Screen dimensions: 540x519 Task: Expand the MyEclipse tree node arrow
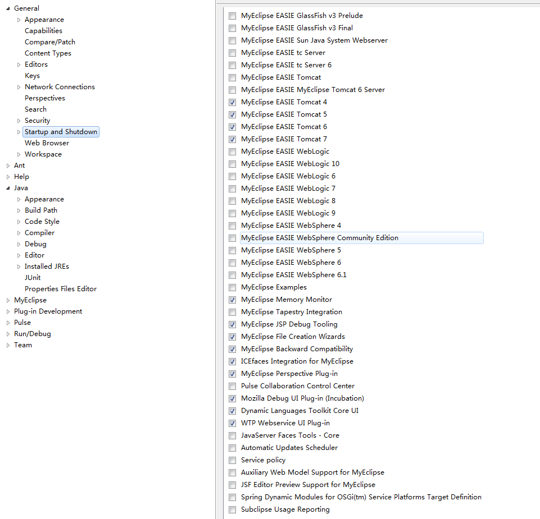point(8,300)
